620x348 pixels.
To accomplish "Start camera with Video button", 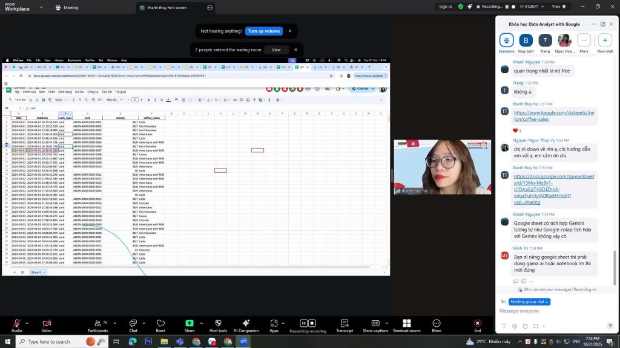I will pos(47,326).
